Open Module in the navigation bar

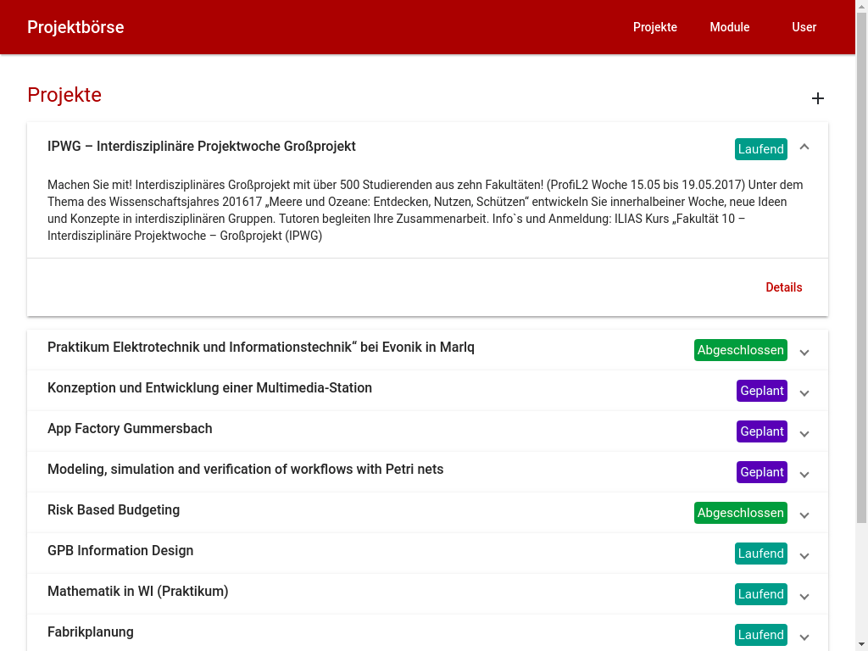click(x=730, y=27)
